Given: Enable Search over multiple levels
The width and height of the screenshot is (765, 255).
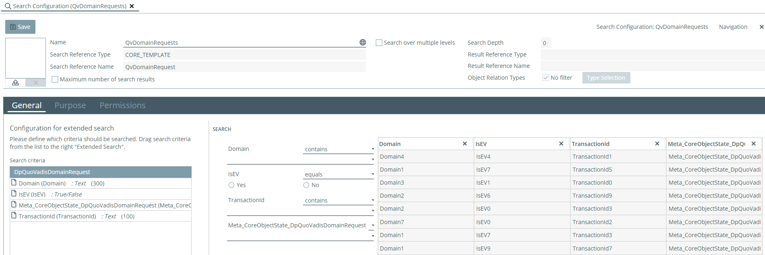Looking at the screenshot, I should [379, 43].
